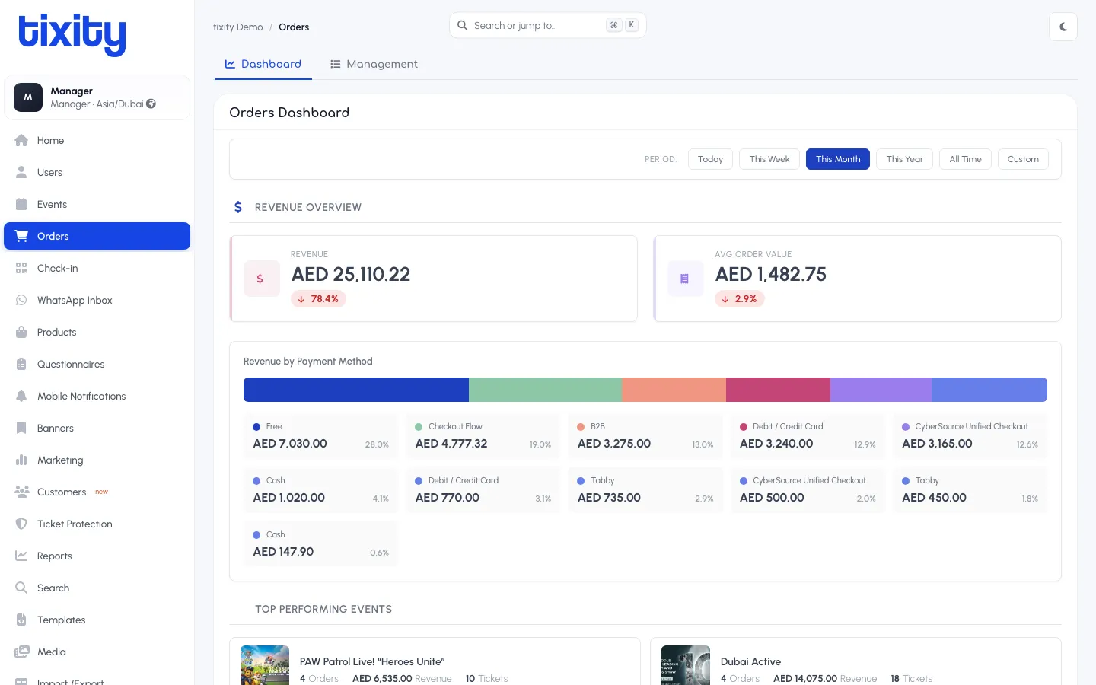Open the Manager account switcher
The width and height of the screenshot is (1096, 685).
[x=97, y=97]
